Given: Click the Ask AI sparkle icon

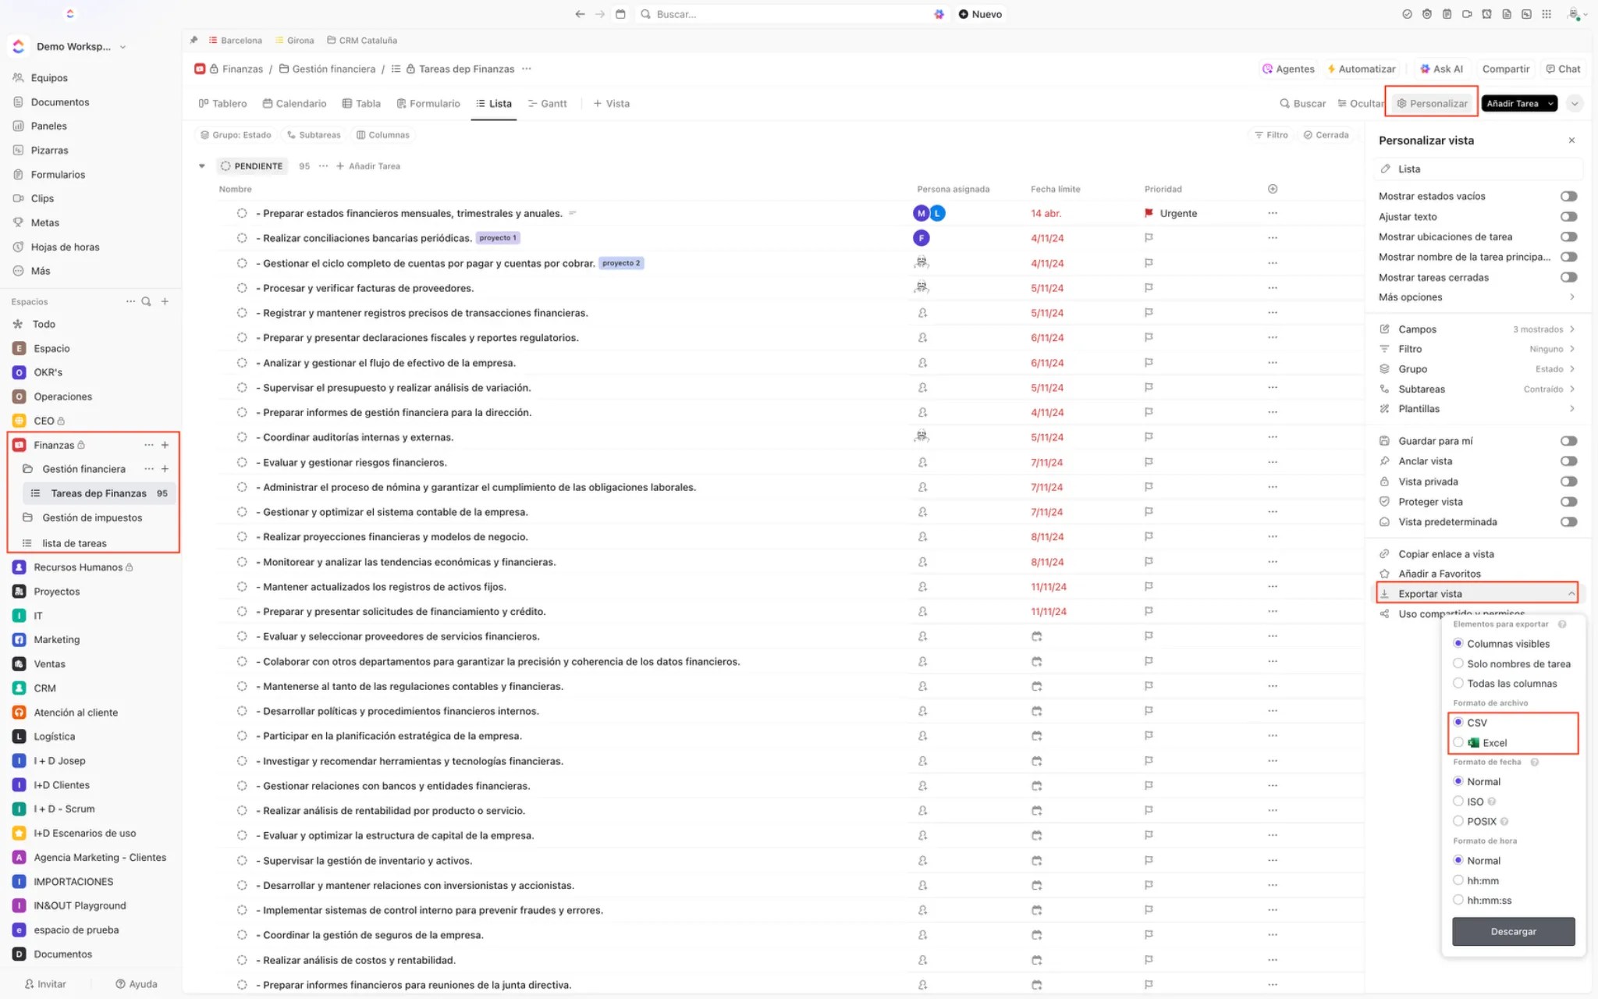Looking at the screenshot, I should coord(1425,69).
